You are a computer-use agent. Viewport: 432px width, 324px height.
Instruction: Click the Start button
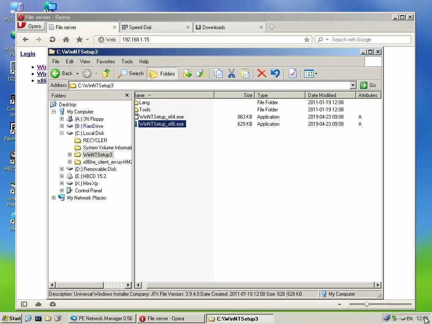coord(11,319)
